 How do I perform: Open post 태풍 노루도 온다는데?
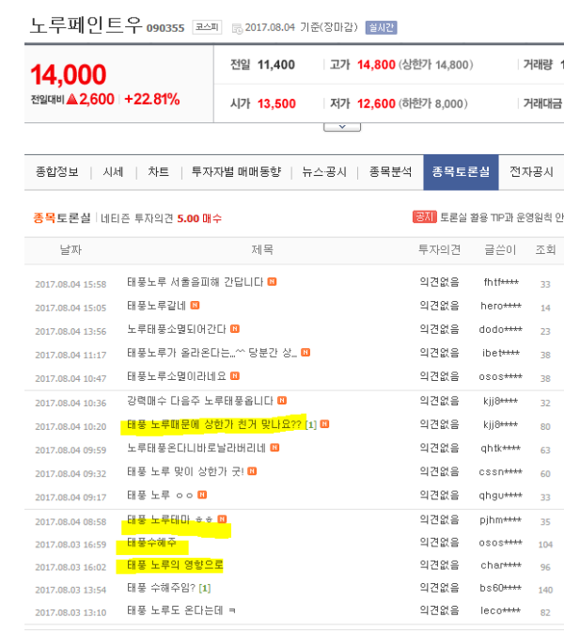click(x=181, y=610)
